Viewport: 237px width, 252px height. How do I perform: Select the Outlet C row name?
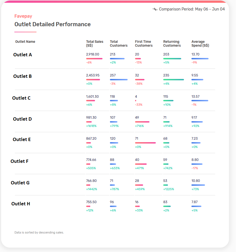22,98
